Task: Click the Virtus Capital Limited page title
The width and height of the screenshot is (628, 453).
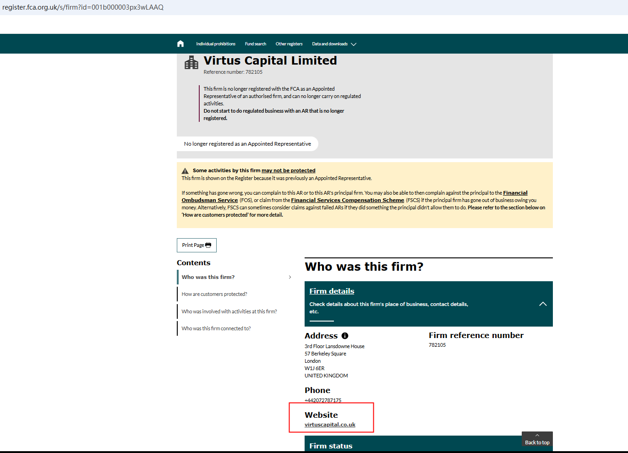Action: (x=270, y=60)
